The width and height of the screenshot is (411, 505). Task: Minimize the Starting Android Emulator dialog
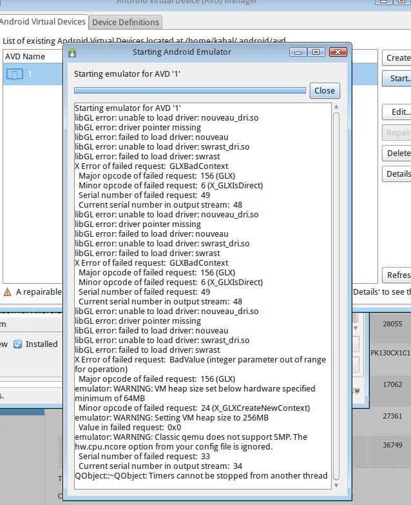(298, 52)
